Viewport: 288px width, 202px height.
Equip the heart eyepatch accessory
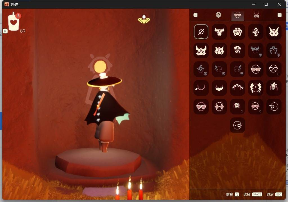274,107
